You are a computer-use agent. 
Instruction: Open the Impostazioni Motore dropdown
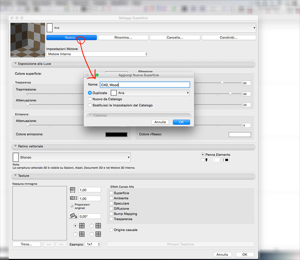[97, 54]
